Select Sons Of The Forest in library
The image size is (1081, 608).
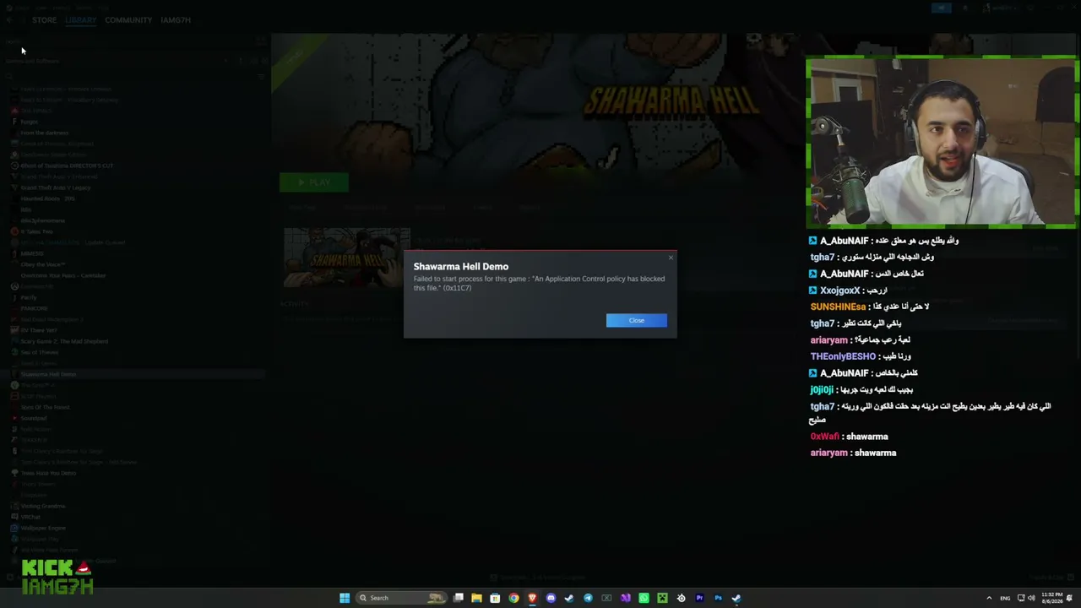point(46,407)
